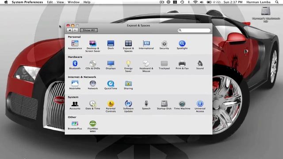Open the Software Update preferences
Viewport: 283px width, 159px height.
click(x=128, y=106)
